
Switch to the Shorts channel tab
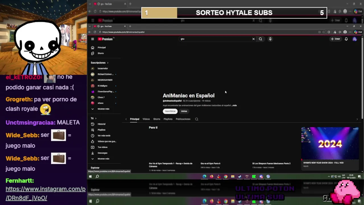(157, 119)
